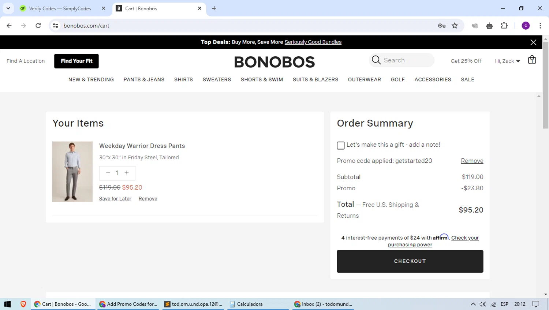Open Inbox (2) taskbar window

click(323, 304)
